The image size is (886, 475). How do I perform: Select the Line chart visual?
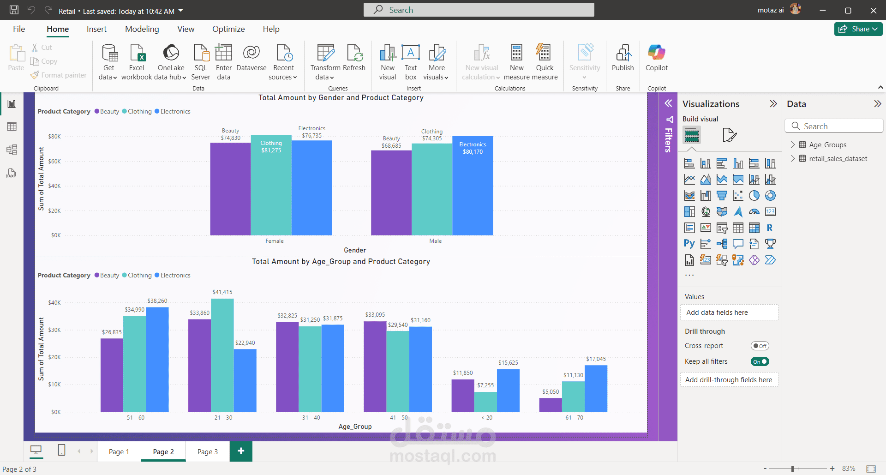[x=689, y=180]
